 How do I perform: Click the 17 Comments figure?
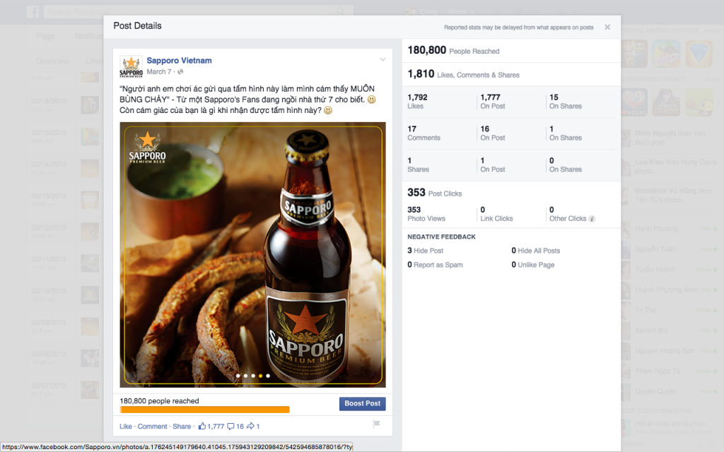[424, 133]
